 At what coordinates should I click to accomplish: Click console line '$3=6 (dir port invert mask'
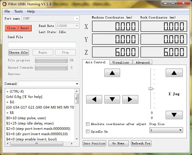pos(37,134)
